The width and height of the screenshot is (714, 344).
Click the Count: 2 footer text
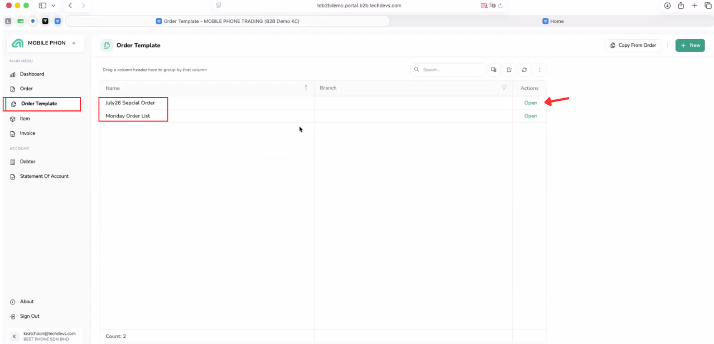[x=116, y=336]
